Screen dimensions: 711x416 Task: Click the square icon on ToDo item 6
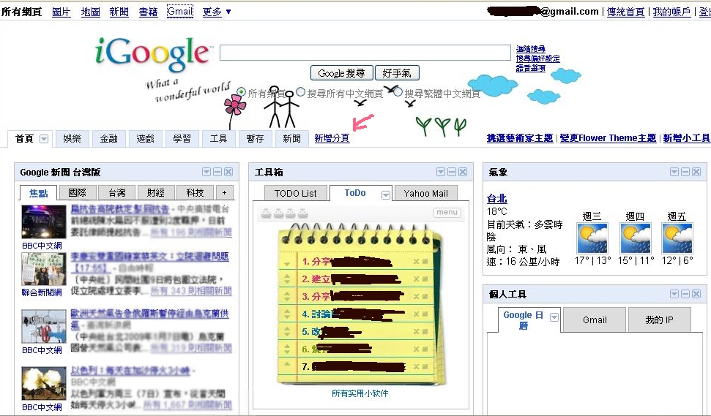coord(425,349)
